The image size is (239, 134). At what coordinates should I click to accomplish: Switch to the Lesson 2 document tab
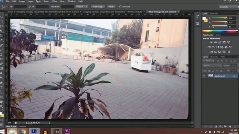pyautogui.click(x=74, y=12)
